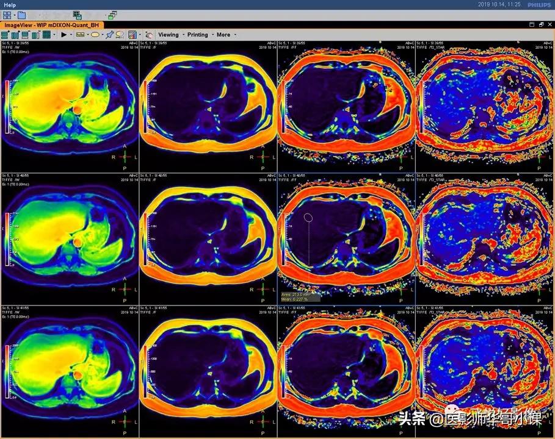Image resolution: width=555 pixels, height=439 pixels.
Task: Close the ImageView panel
Action: pos(550,24)
